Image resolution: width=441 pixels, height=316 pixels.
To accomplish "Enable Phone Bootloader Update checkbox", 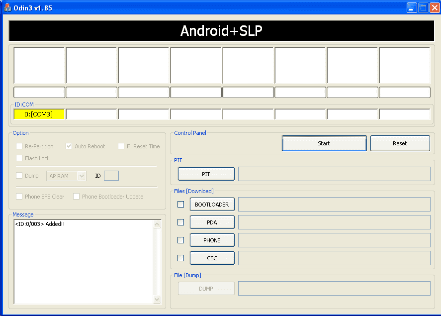I will point(76,196).
